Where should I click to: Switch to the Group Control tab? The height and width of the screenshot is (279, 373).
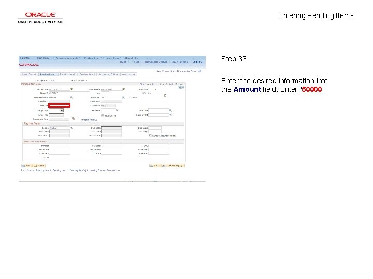(x=28, y=74)
